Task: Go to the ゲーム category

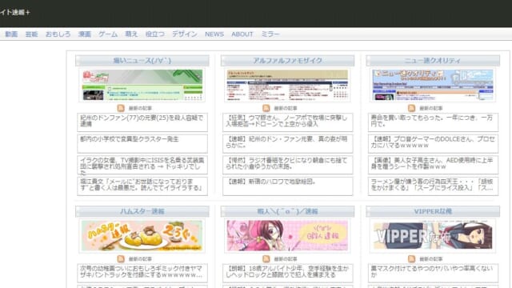Action: 108,34
